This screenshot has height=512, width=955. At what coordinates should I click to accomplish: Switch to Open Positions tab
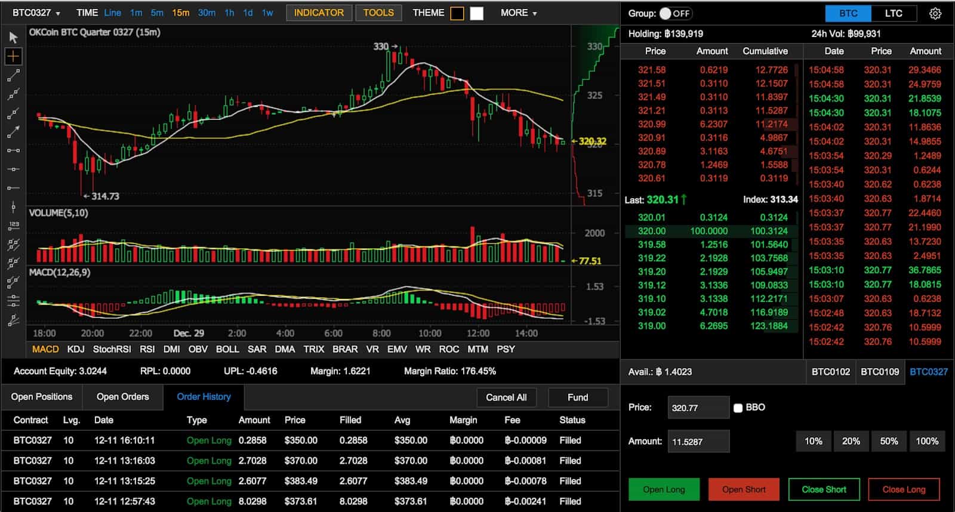point(41,397)
